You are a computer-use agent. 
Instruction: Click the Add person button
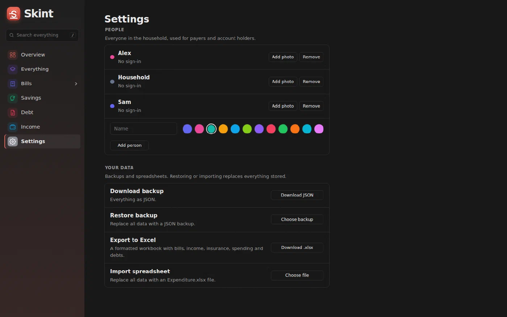(129, 145)
